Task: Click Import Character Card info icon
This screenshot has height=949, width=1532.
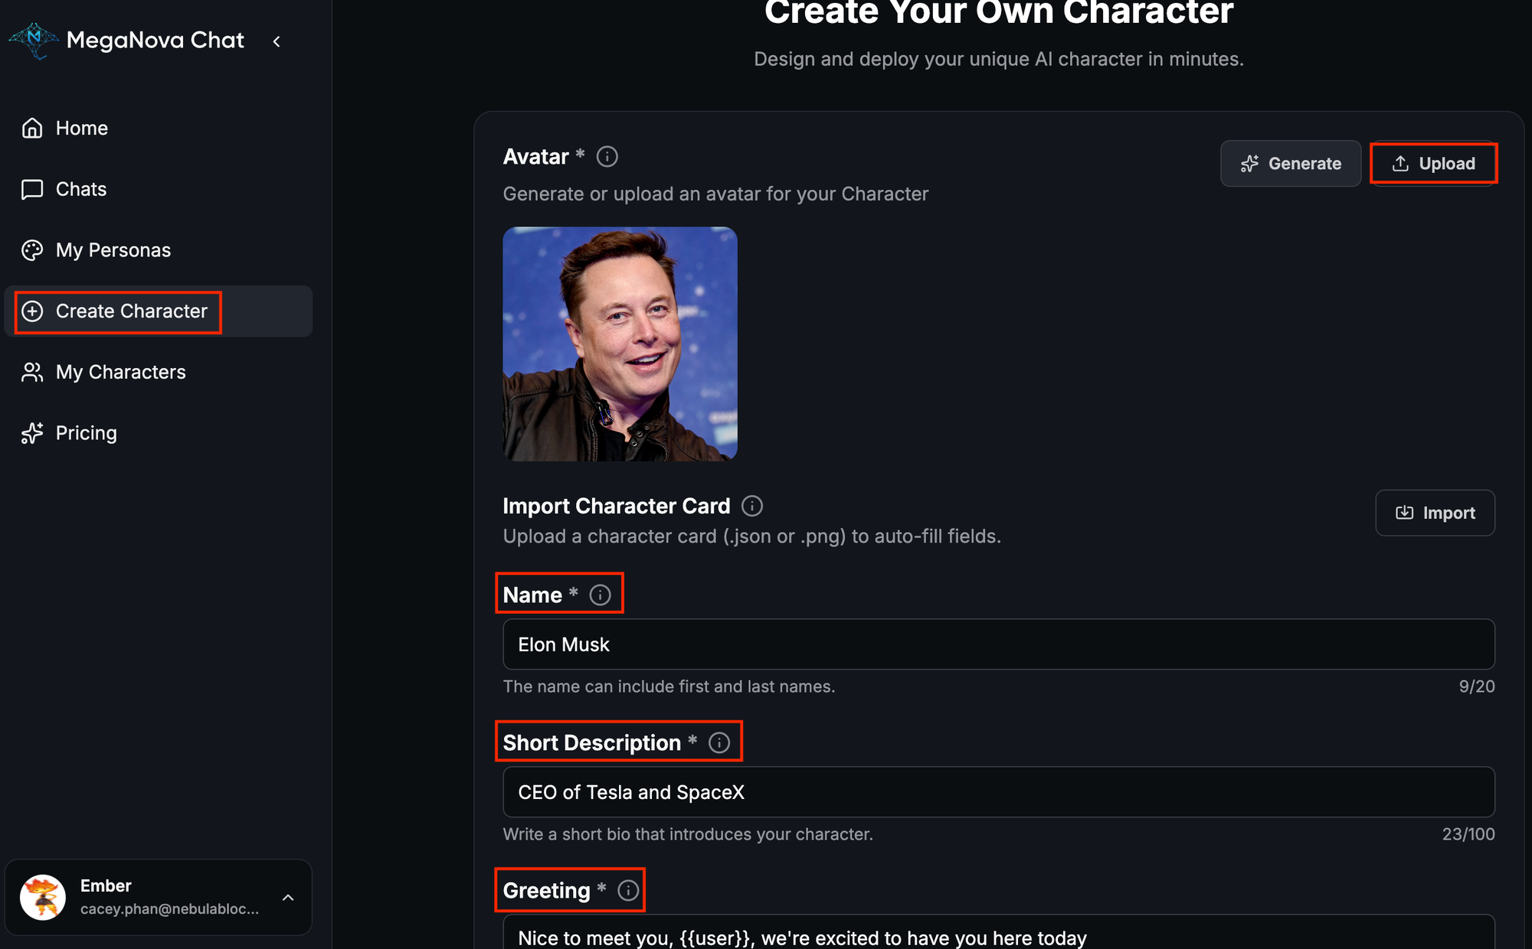Action: pyautogui.click(x=752, y=506)
